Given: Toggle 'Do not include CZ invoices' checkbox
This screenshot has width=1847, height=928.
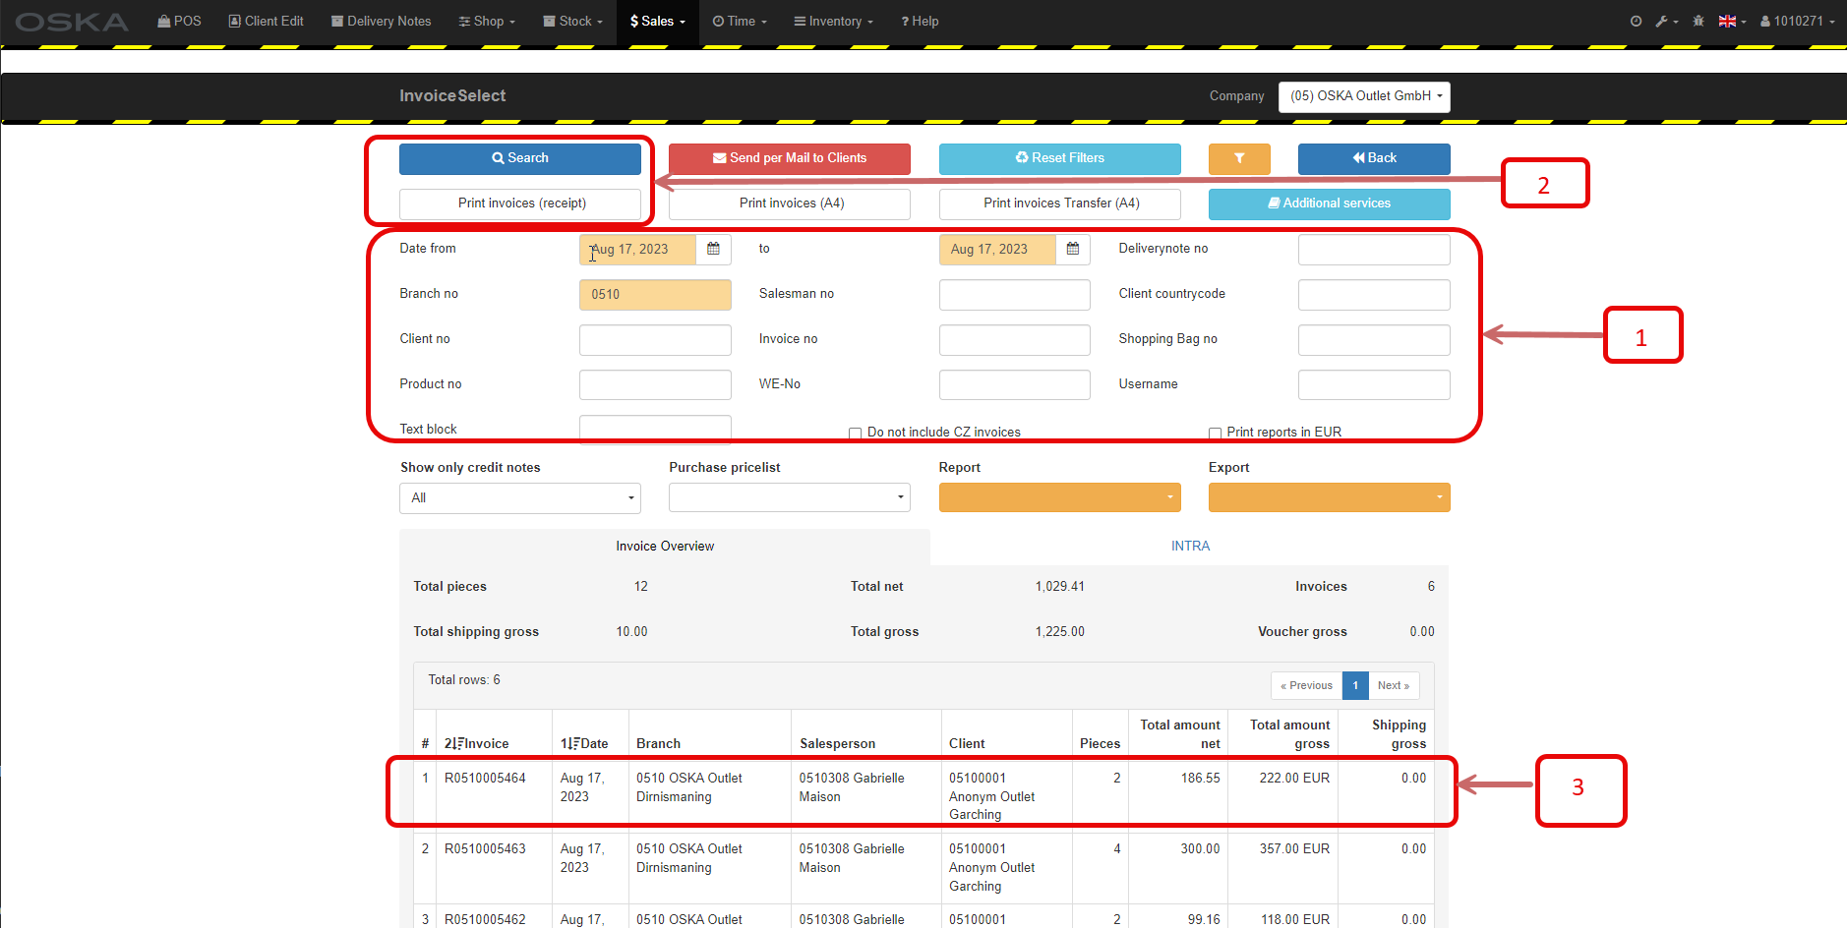Looking at the screenshot, I should [x=855, y=433].
